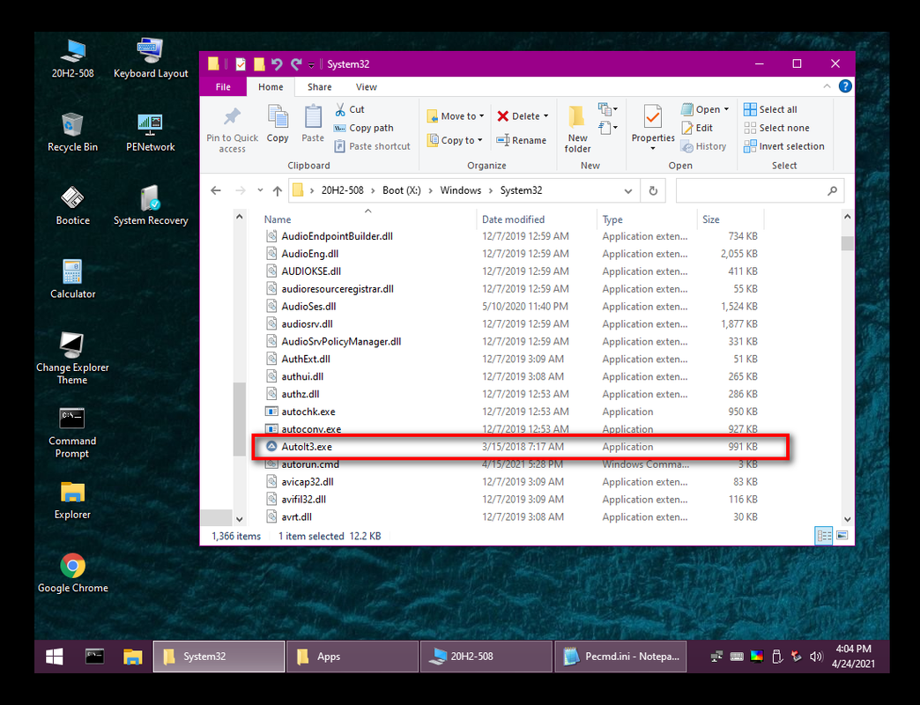Switch to Large icons view layout

coord(842,536)
